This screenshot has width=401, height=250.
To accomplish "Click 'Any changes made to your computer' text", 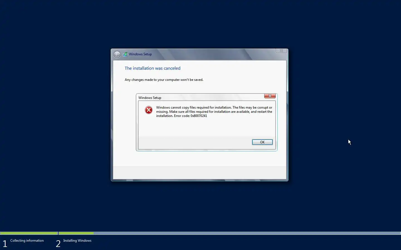I will [164, 80].
